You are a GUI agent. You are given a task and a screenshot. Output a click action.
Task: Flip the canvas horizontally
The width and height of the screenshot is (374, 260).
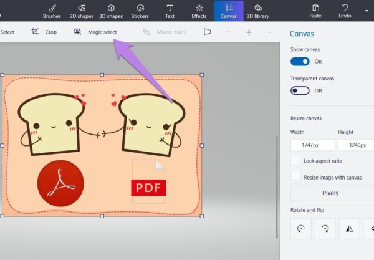[x=349, y=229]
